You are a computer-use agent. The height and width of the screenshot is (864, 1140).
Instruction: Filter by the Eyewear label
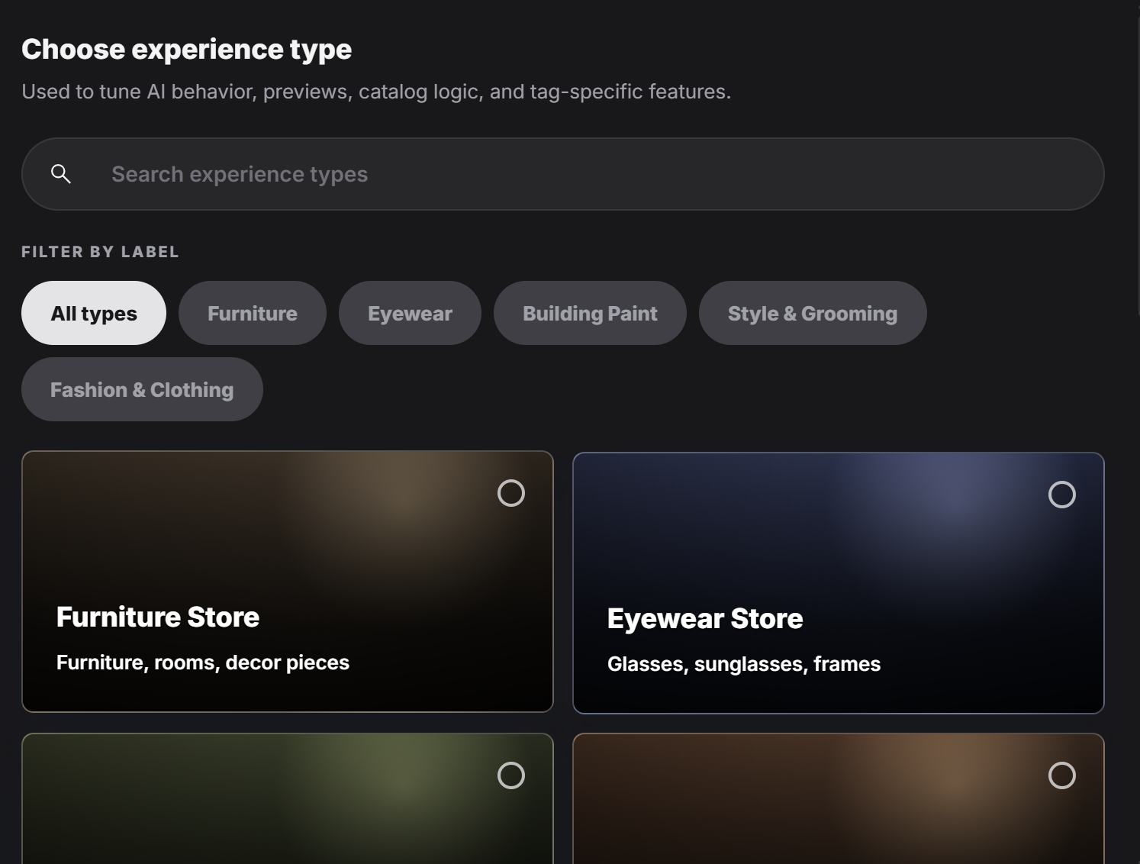point(410,313)
